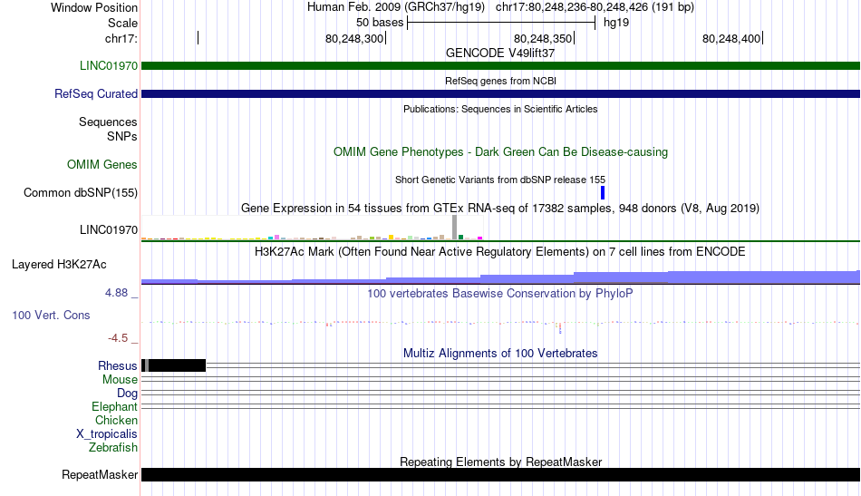861x496 pixels.
Task: Click the H3K27Ac Mark track title
Action: tap(500, 251)
